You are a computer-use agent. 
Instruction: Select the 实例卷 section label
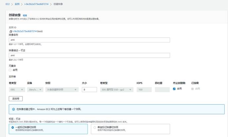pos(12,77)
